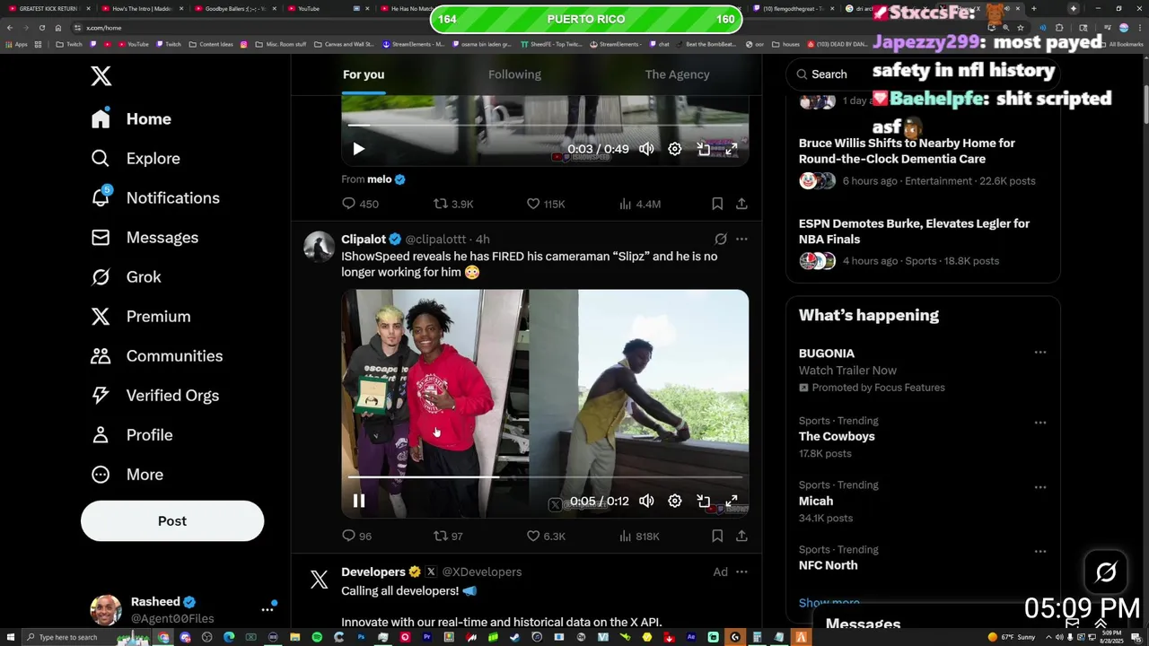View analytics for post with 4.4M views

pos(640,204)
